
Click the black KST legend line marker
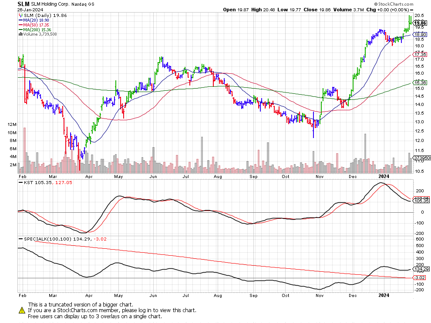(20, 183)
